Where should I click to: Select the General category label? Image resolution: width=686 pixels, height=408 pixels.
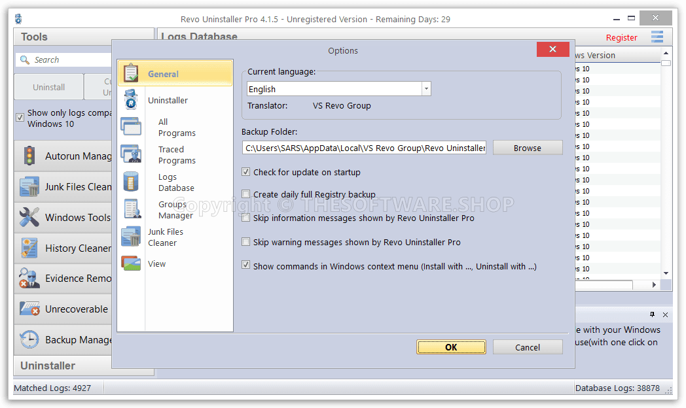point(163,74)
